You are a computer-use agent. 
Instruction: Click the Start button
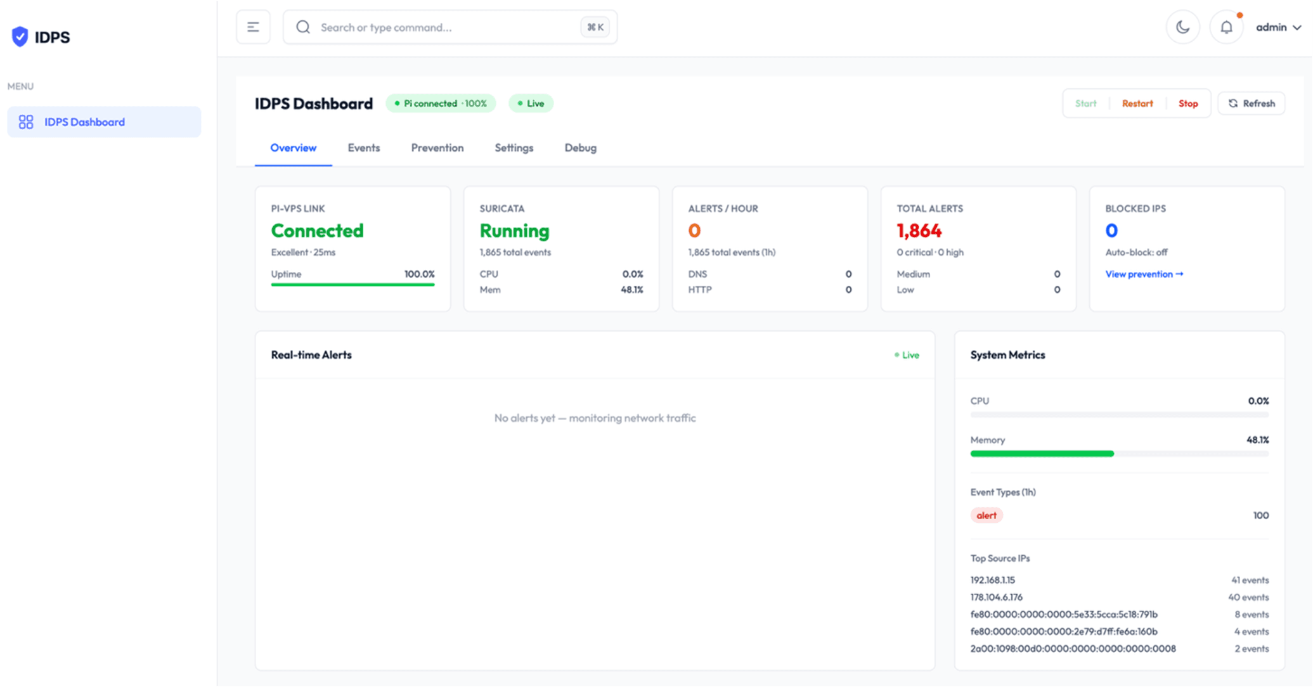[x=1086, y=103]
